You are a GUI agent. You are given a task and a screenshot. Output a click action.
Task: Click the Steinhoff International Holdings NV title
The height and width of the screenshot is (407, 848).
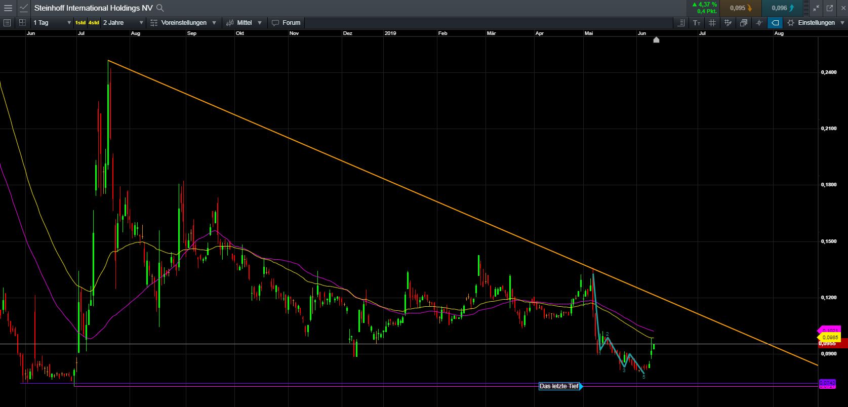pyautogui.click(x=93, y=8)
